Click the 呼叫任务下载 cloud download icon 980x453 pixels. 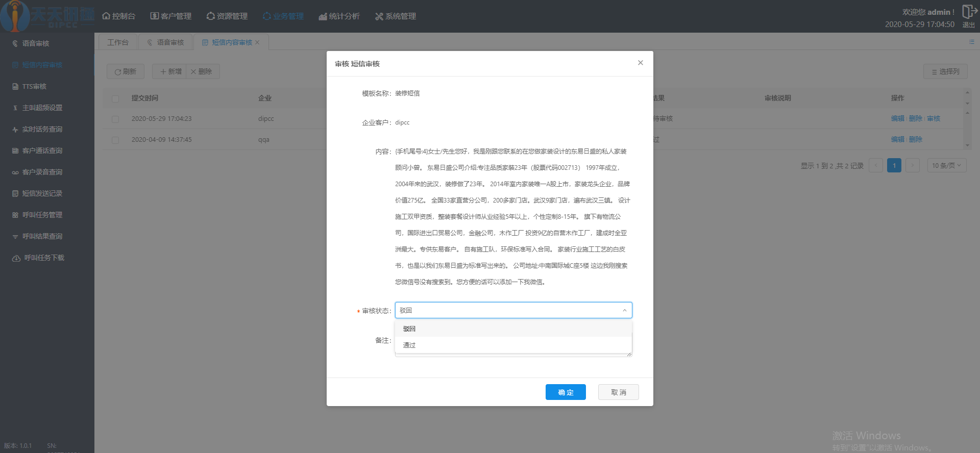[16, 258]
